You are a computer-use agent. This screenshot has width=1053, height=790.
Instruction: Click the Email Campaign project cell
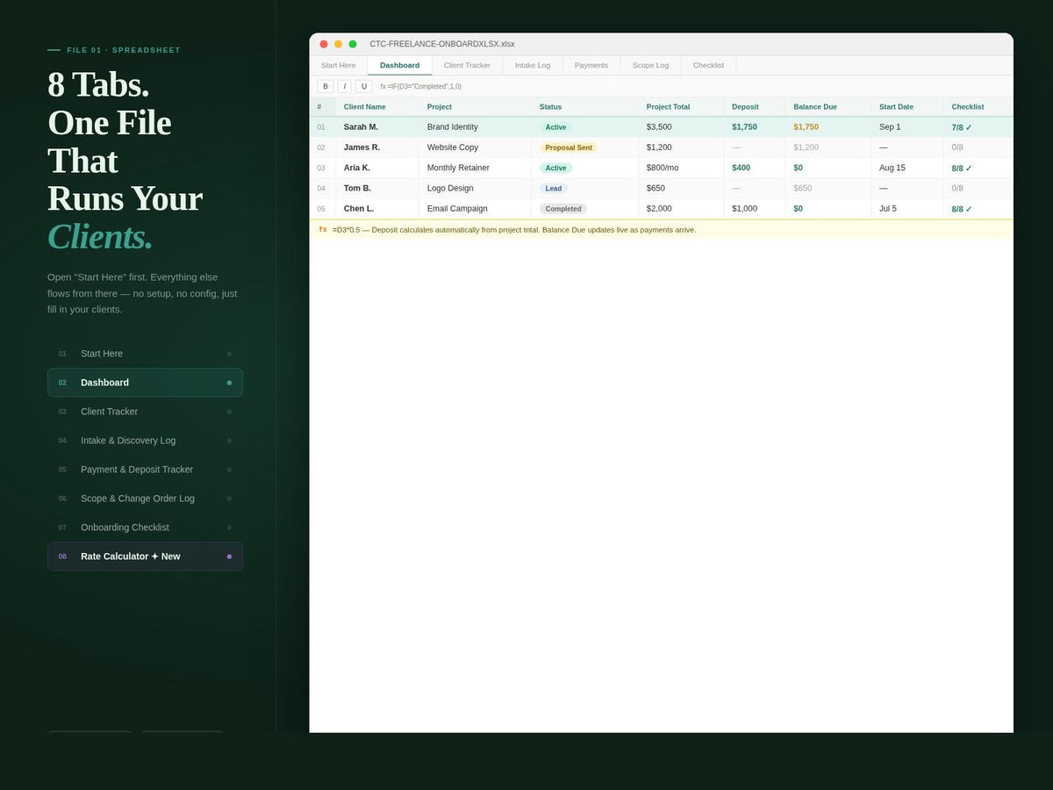476,209
